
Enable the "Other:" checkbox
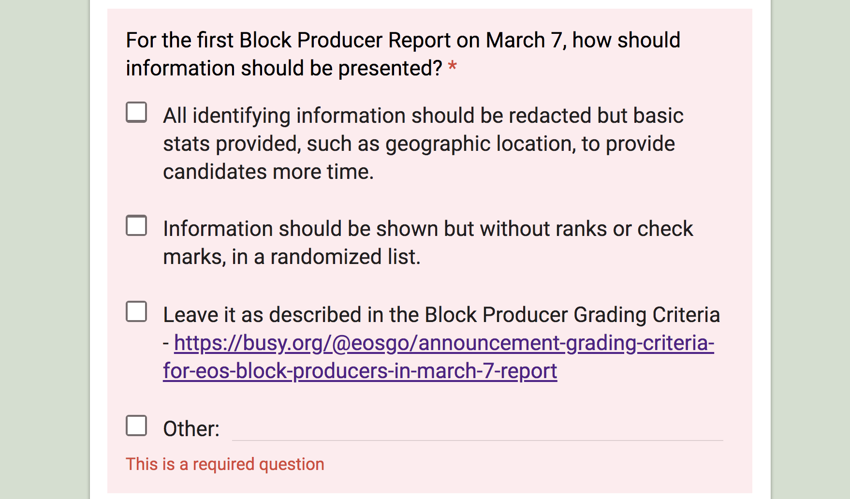tap(136, 426)
